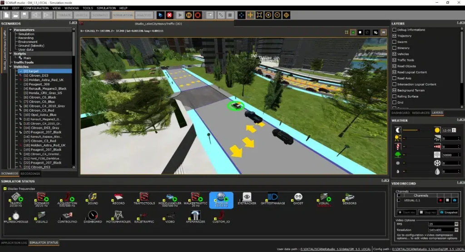Switch to the DASHBOARD panel tab
Viewport: 465px width, 252px height.
(x=401, y=113)
